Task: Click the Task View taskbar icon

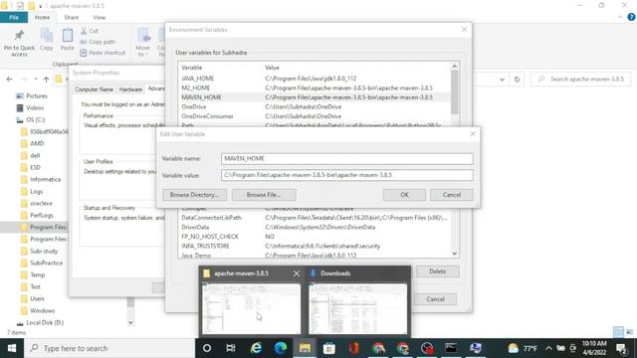Action: point(231,348)
